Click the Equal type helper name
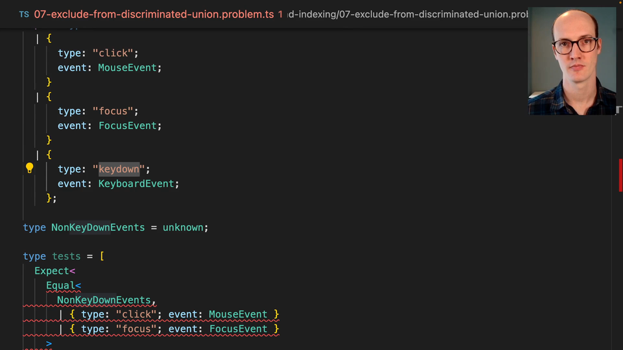This screenshot has height=350, width=623. coord(60,285)
